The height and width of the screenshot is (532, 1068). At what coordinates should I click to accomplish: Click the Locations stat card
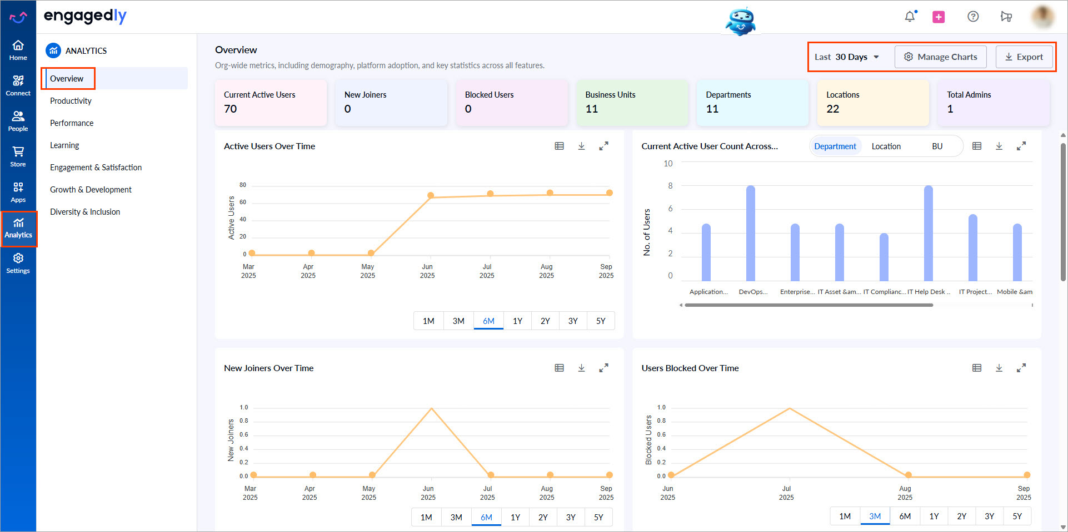click(873, 103)
